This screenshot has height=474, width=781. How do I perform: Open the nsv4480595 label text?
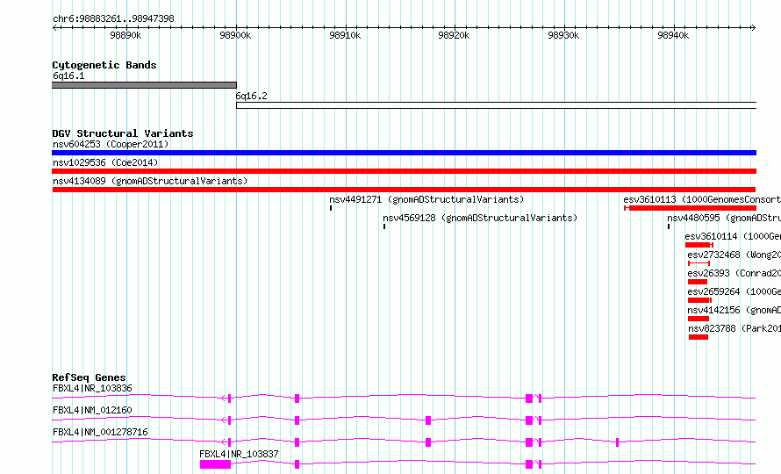coord(724,218)
